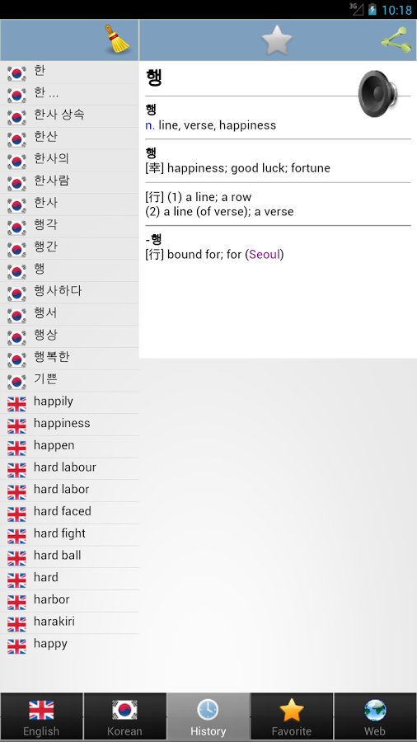Screen dimensions: 417x742
Task: Choose 행복한 in the history list
Action: point(69,357)
